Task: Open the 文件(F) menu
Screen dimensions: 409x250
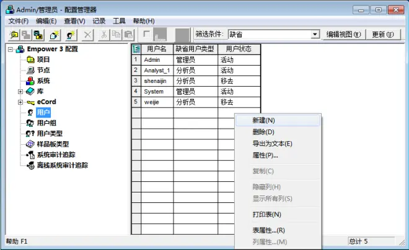Action: point(18,21)
